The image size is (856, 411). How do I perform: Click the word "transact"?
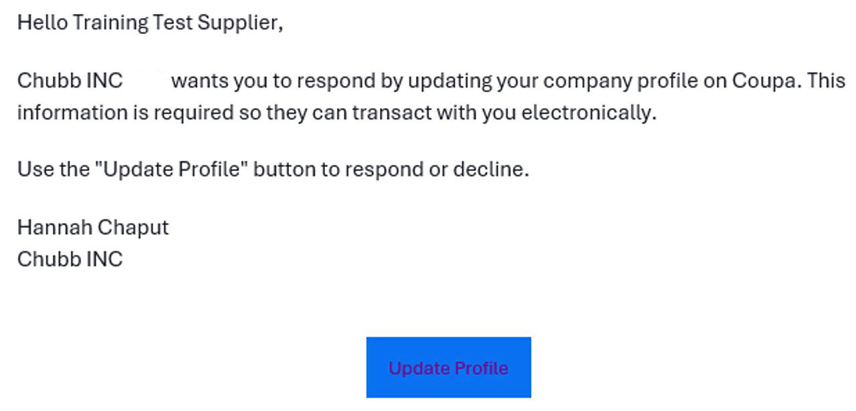click(x=391, y=112)
